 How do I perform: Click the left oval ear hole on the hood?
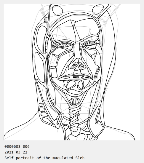pyautogui.click(x=57, y=10)
